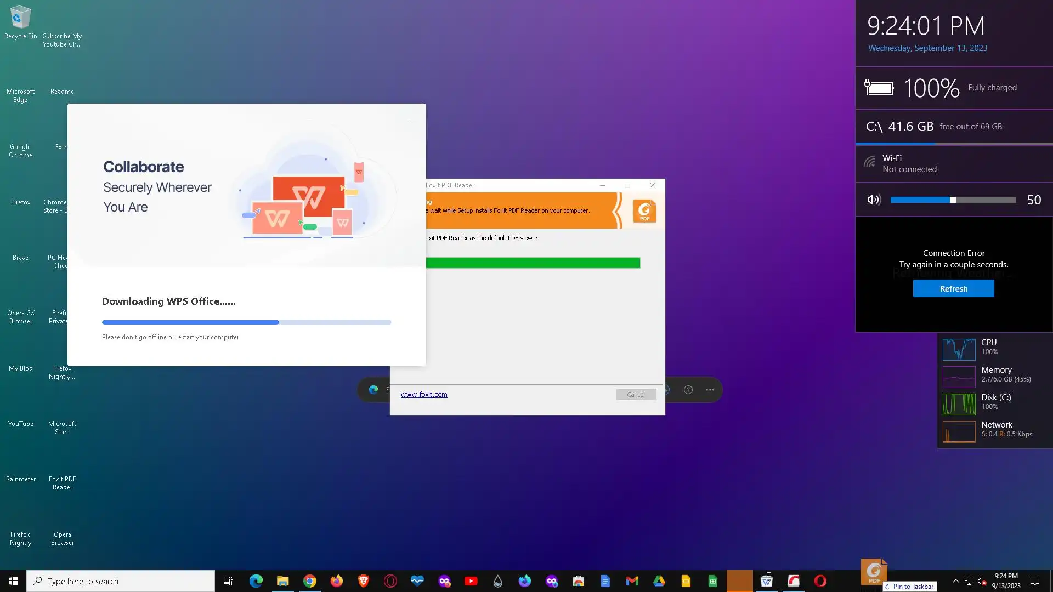Open YouTube icon on taskbar

pos(471,581)
